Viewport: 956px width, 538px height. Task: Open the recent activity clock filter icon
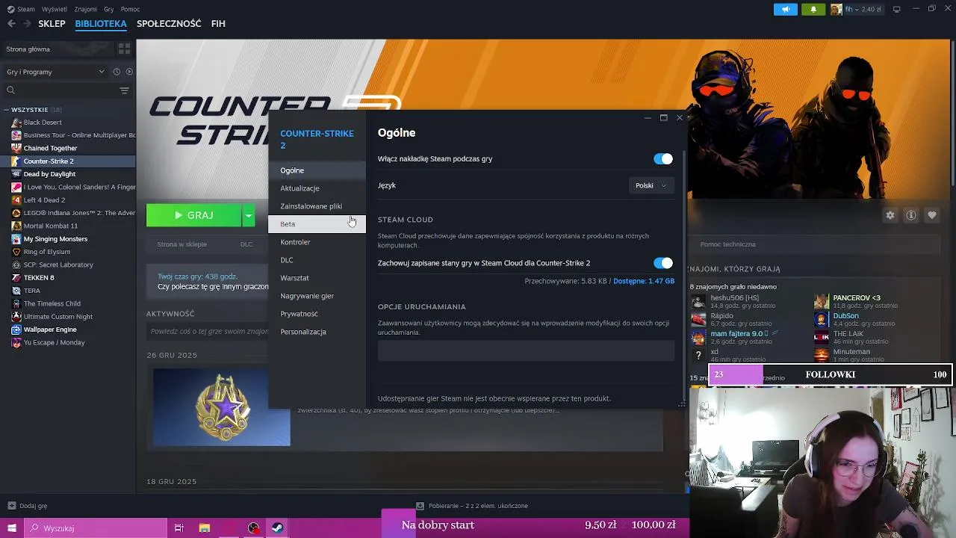[x=117, y=72]
